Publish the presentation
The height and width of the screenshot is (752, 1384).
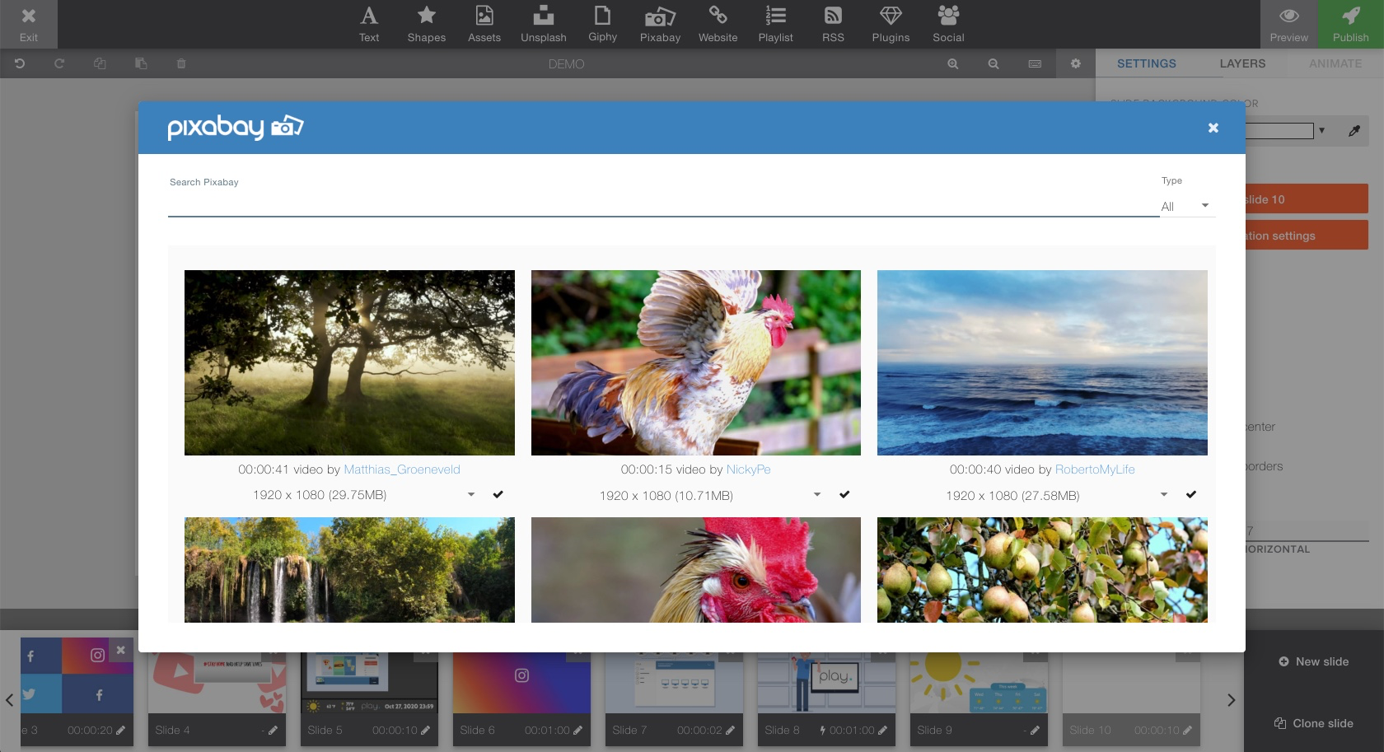pyautogui.click(x=1351, y=25)
